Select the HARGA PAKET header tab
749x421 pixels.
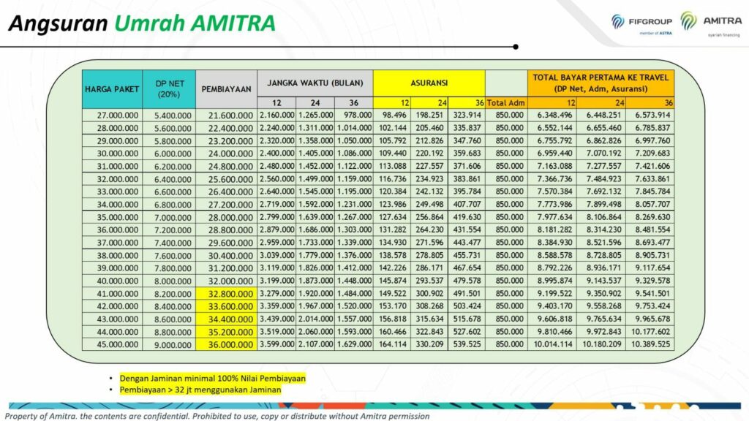[112, 88]
